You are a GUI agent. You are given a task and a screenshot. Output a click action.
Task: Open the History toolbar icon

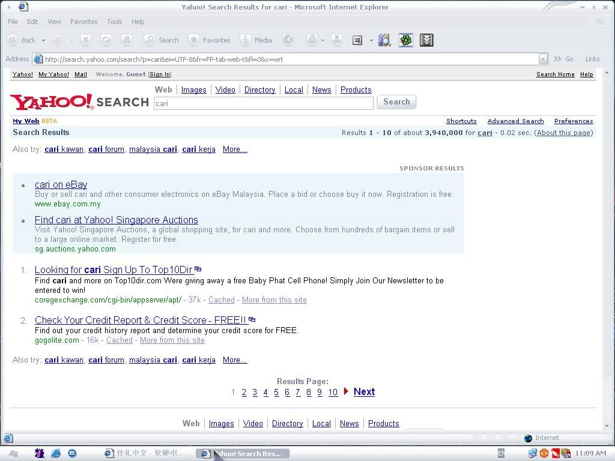click(288, 40)
